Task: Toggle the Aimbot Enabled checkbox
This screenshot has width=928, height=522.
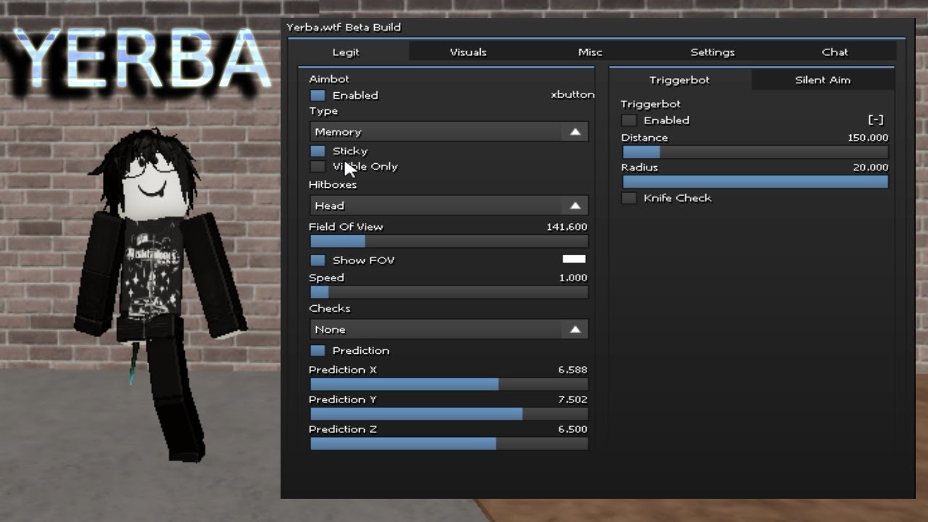Action: pos(318,95)
